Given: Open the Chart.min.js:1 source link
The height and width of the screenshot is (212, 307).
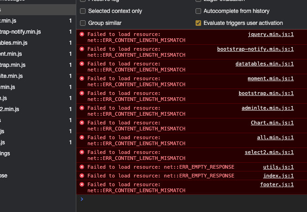Looking at the screenshot, I should pos(272,123).
